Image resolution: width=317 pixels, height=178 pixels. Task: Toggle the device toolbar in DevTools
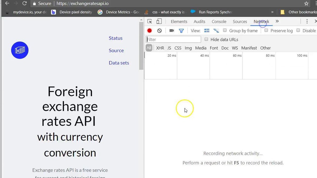[x=159, y=21]
